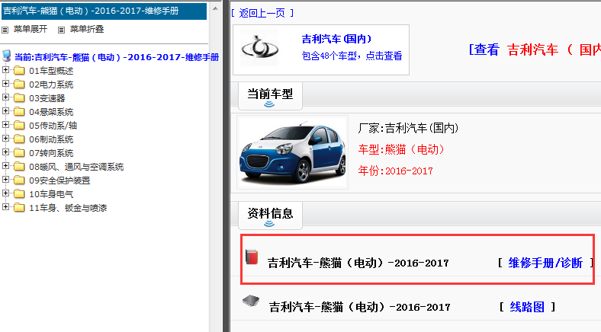Viewport: 601px width, 332px height.
Task: Select the 当前车型 tab
Action: [270, 96]
